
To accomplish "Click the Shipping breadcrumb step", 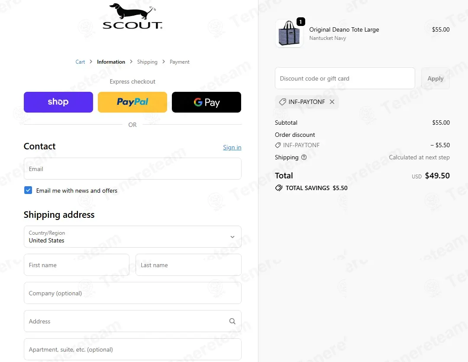I will coord(147,62).
